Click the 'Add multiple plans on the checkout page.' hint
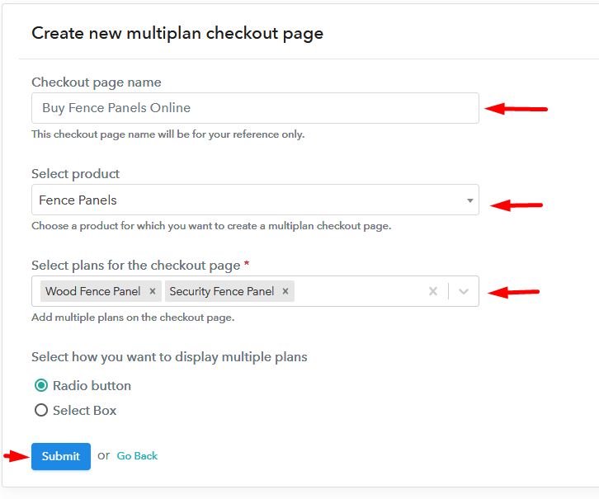Image resolution: width=599 pixels, height=499 pixels. pyautogui.click(x=133, y=318)
